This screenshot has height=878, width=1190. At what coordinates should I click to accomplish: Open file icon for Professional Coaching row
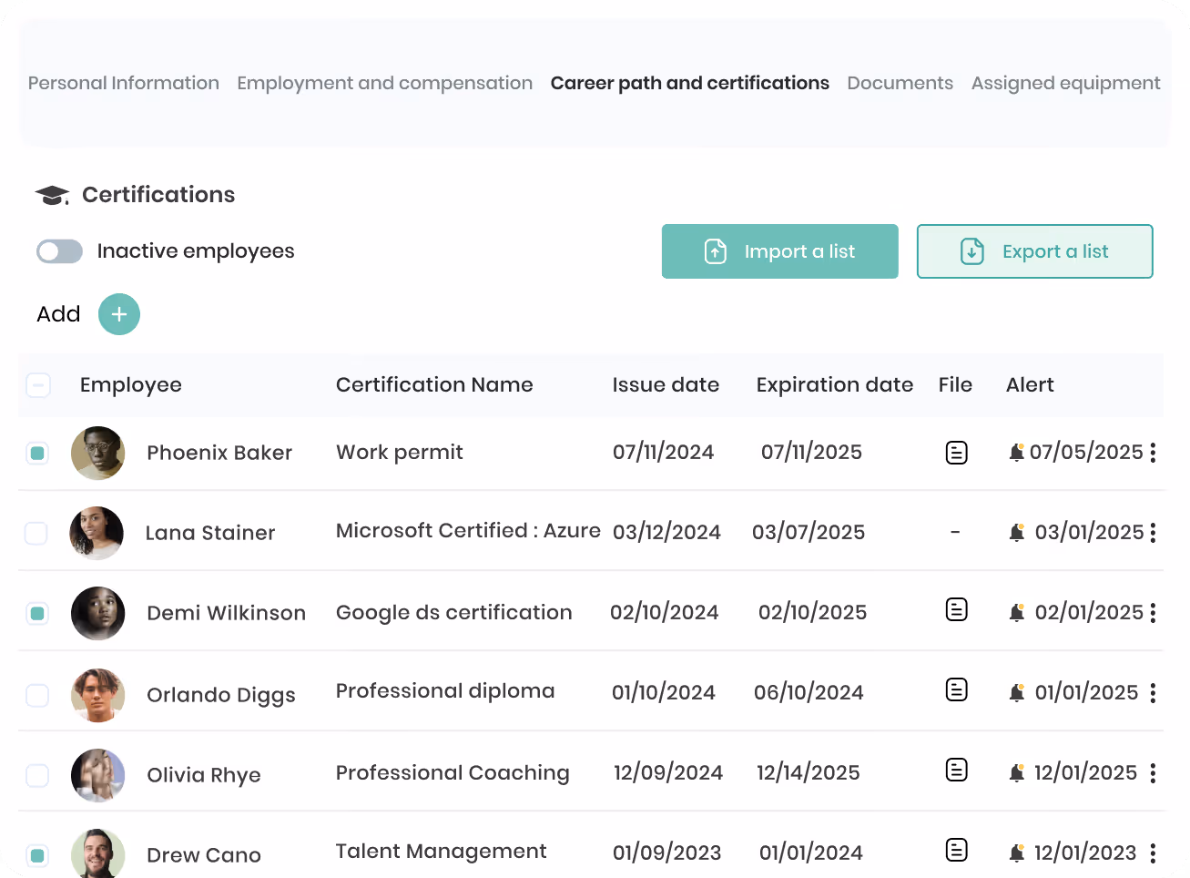[x=956, y=770]
